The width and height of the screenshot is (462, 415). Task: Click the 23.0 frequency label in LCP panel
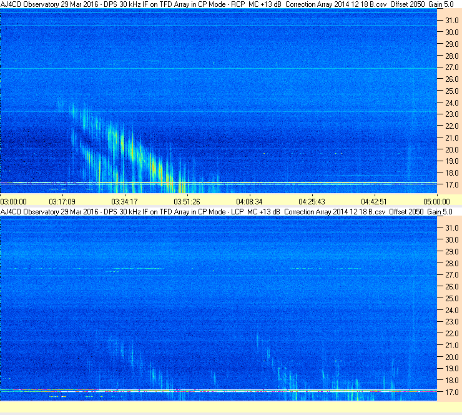451,322
